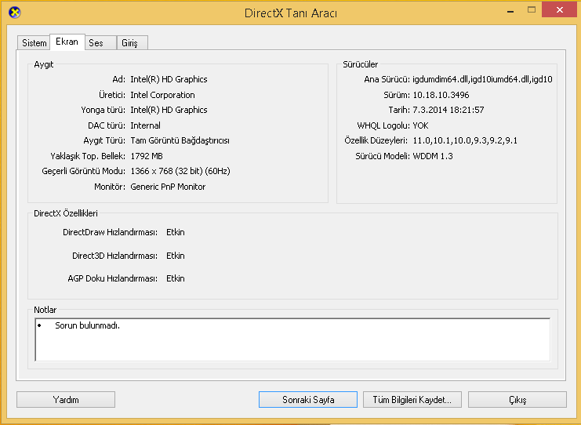Click the Yardım button

coord(66,399)
